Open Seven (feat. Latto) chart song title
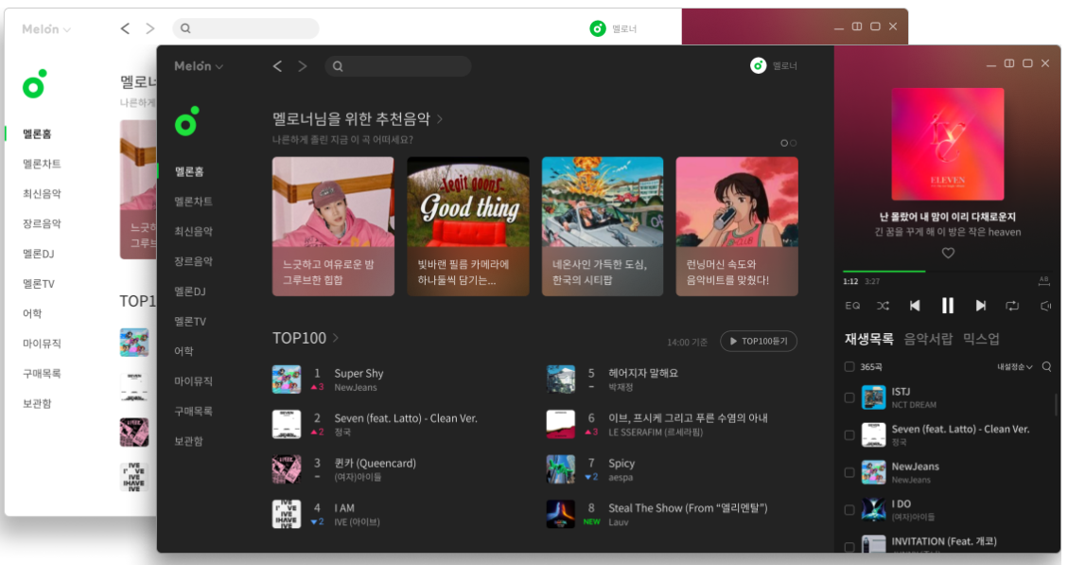The width and height of the screenshot is (1068, 565). coord(405,418)
